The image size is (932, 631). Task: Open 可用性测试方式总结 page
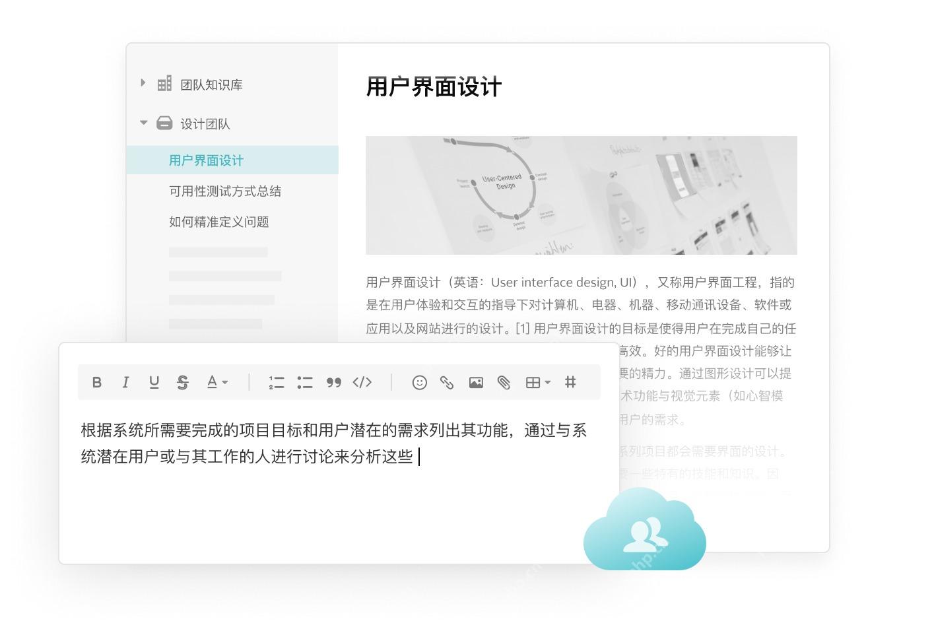pos(225,191)
